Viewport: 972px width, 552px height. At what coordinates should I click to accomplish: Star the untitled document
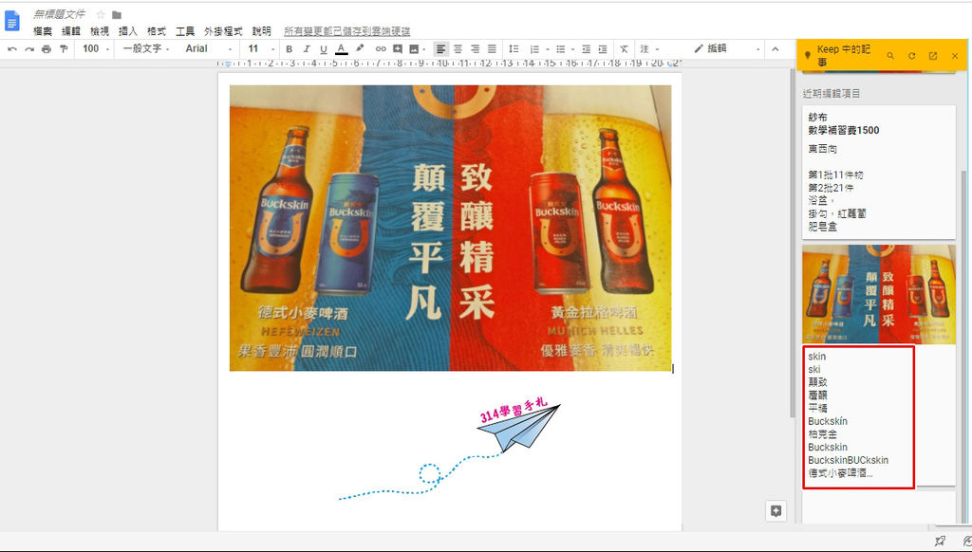coord(101,14)
